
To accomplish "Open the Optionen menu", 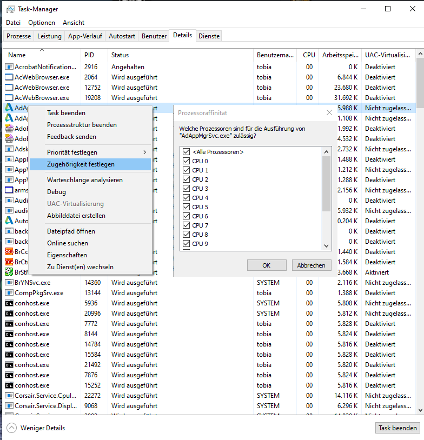I will pyautogui.click(x=42, y=23).
